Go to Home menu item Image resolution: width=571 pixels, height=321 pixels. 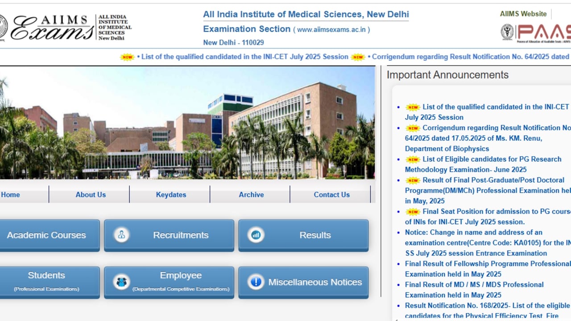click(10, 194)
